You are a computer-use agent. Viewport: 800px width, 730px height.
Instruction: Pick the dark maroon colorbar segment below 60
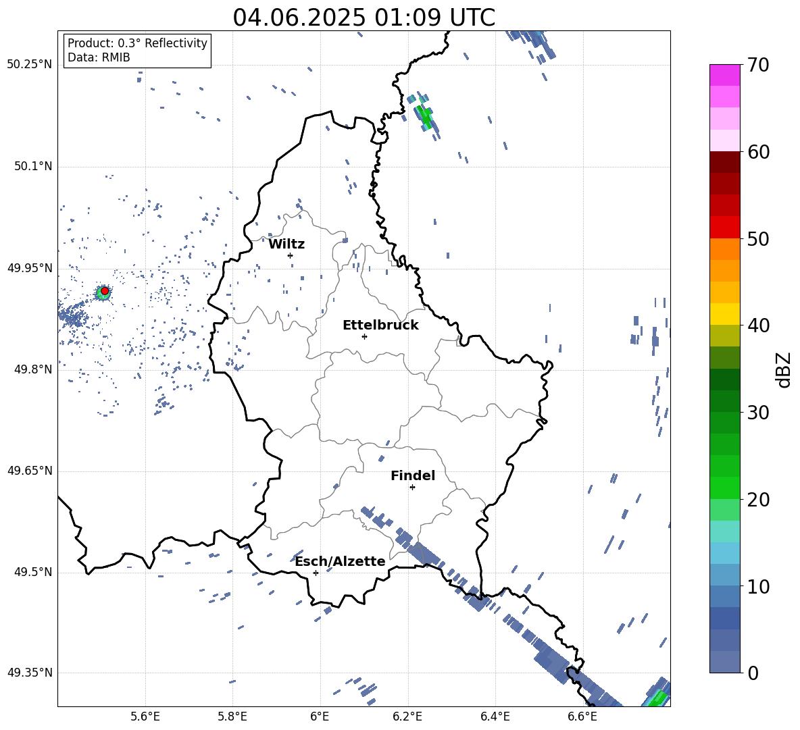tap(724, 162)
